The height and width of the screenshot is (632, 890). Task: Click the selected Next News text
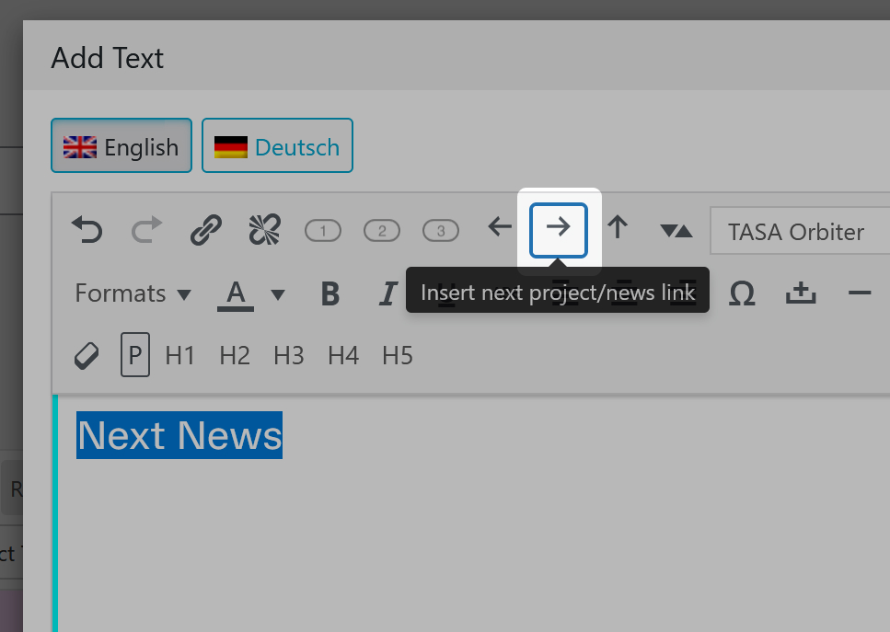179,435
